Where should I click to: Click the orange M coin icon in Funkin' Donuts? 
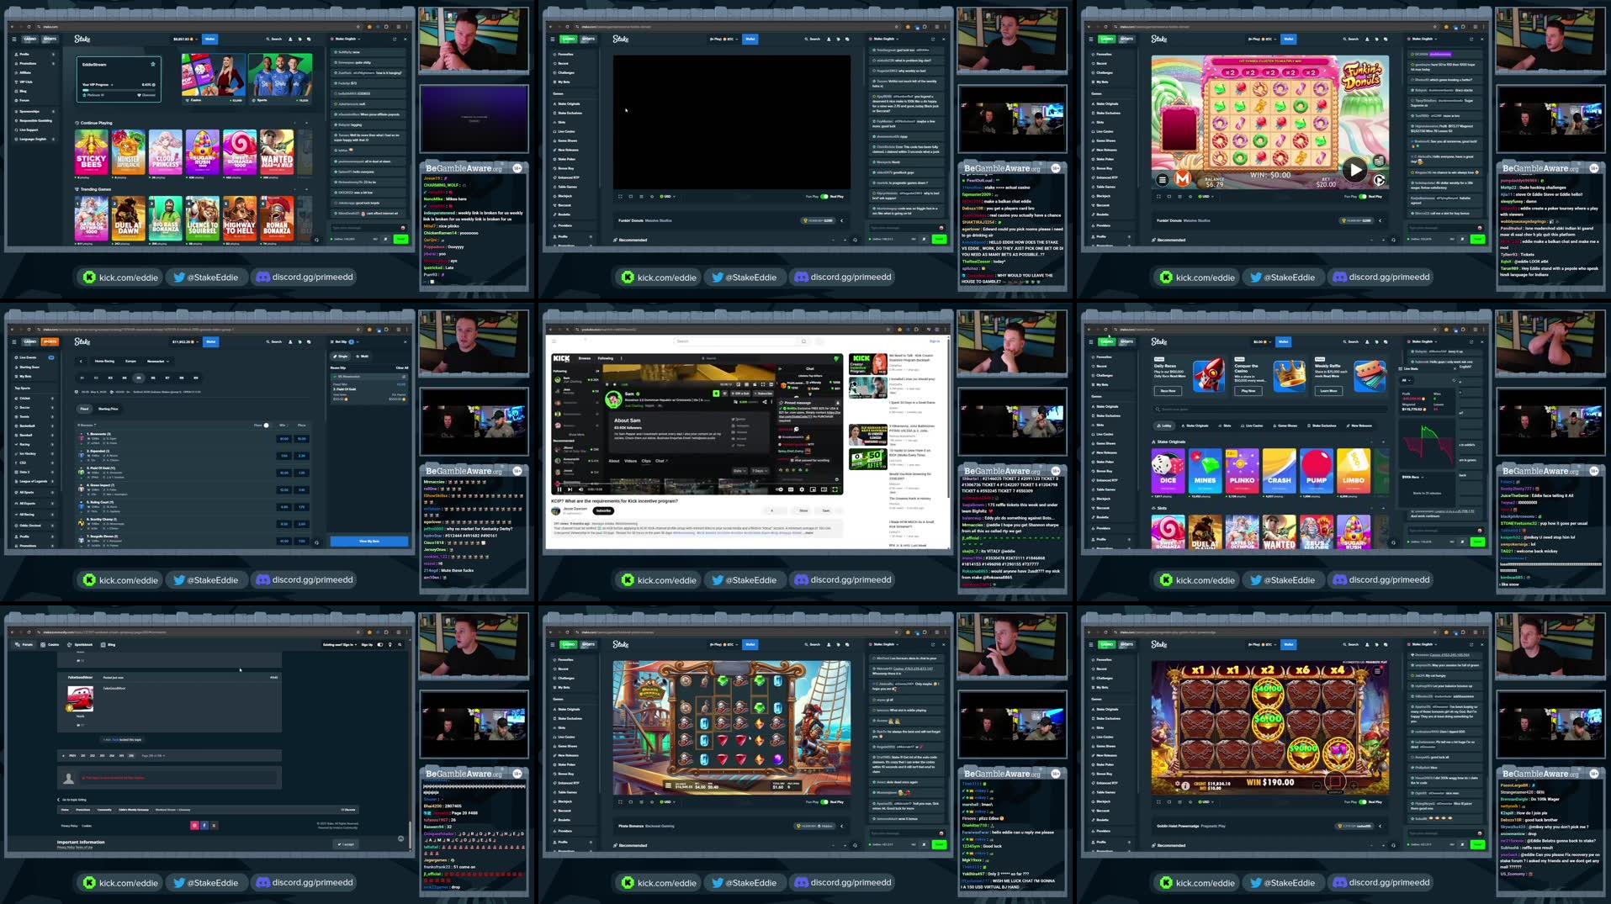[1183, 178]
